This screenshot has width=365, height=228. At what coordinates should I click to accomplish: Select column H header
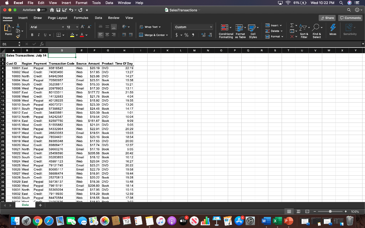[124, 50]
